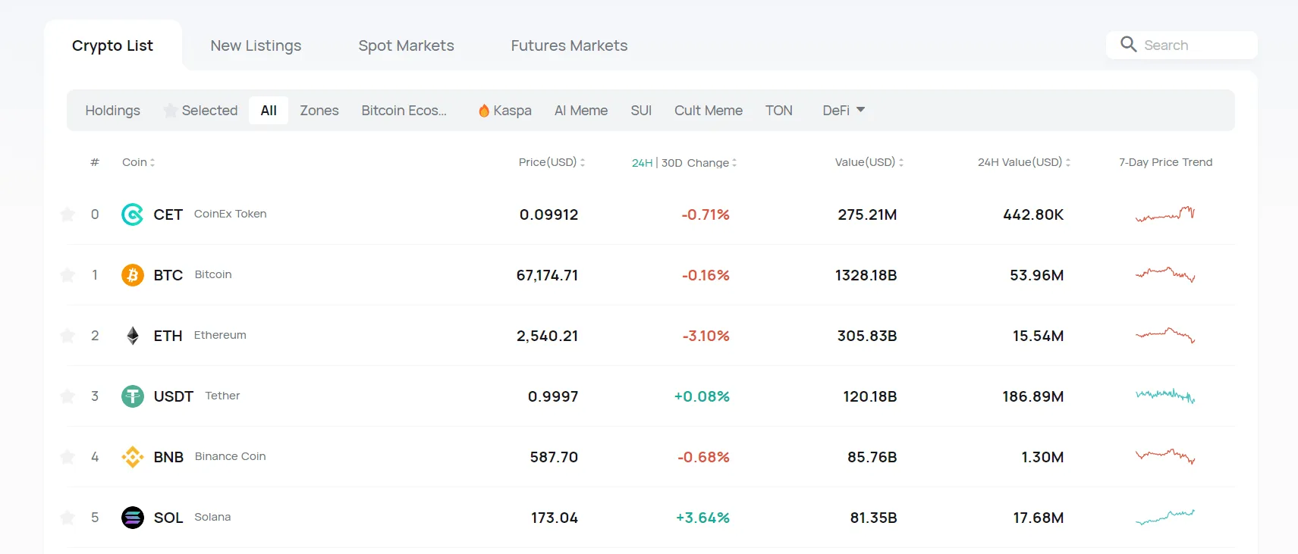
Task: Click the Tether USDT logo icon
Action: [133, 396]
